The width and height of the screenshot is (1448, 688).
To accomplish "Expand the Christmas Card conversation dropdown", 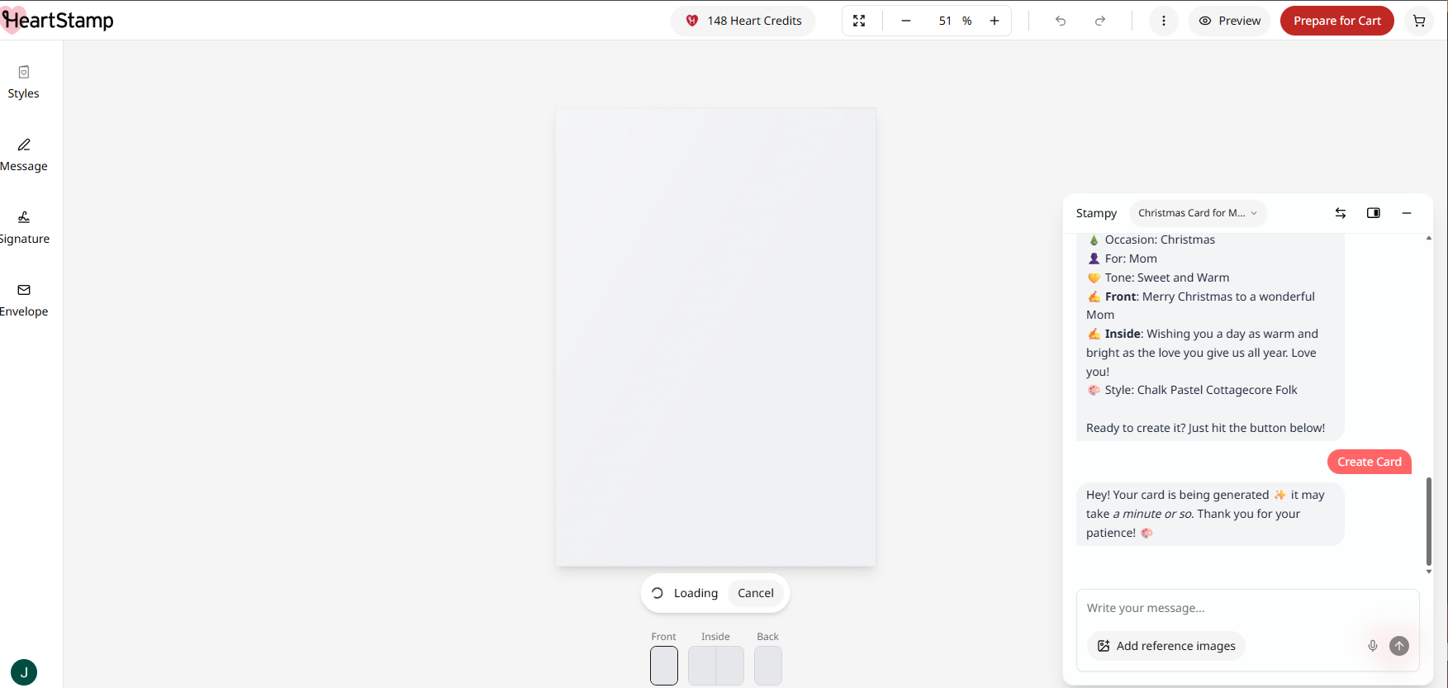I will [x=1198, y=213].
